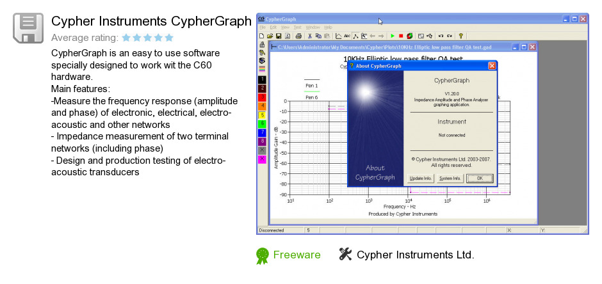
Task: Maximize the plot document window
Action: pyautogui.click(x=524, y=47)
